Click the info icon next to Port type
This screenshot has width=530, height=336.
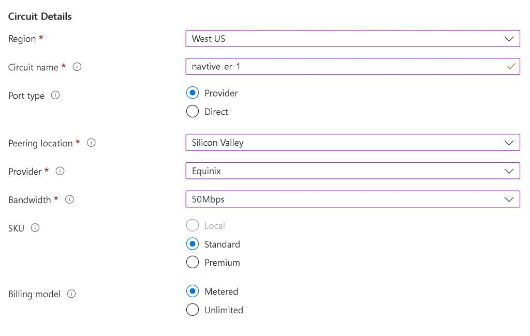coord(55,95)
